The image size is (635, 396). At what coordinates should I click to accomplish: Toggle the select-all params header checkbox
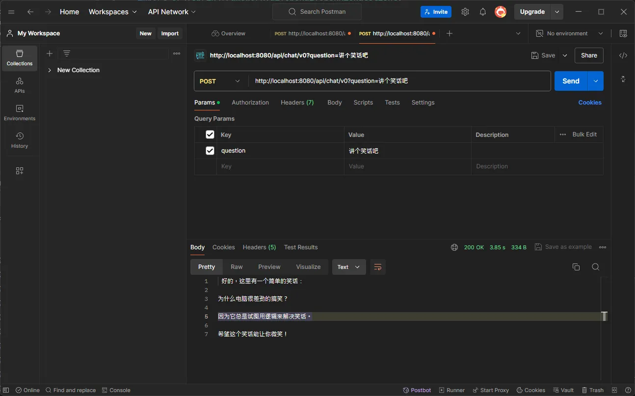[x=210, y=134]
